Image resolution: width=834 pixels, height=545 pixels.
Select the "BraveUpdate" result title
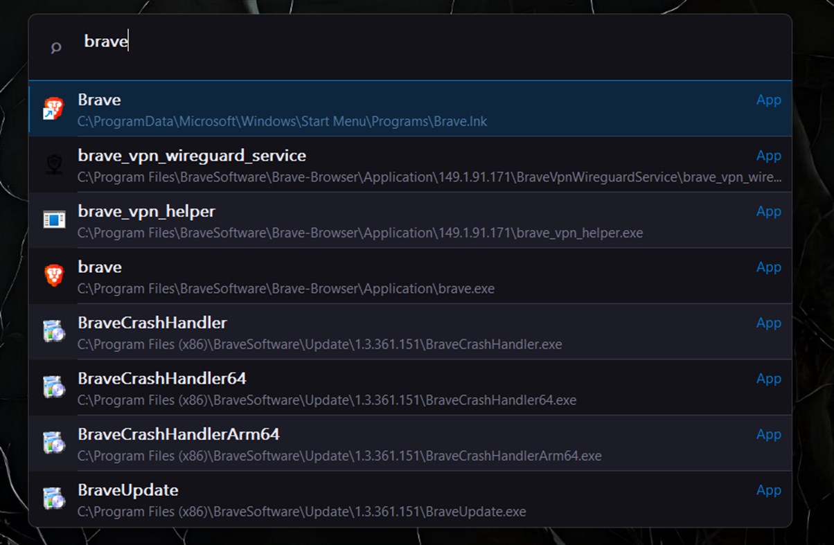click(x=128, y=490)
